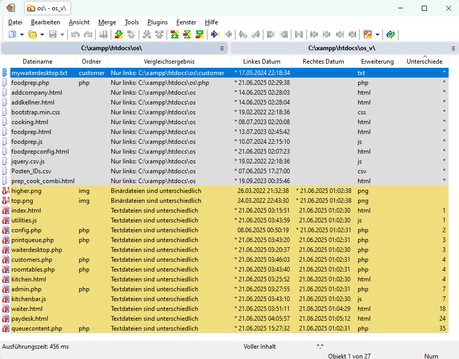Jump to next difference (green down arrow)

[119, 35]
